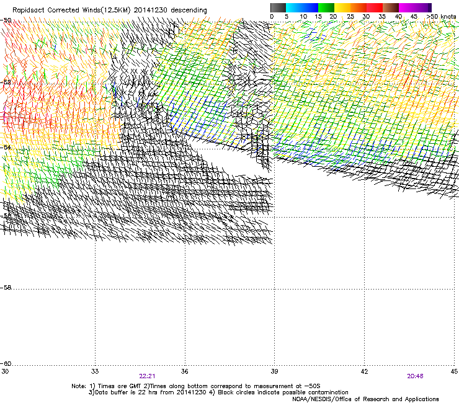
Task: Click latitude axis label '-54'
Action: [6, 147]
